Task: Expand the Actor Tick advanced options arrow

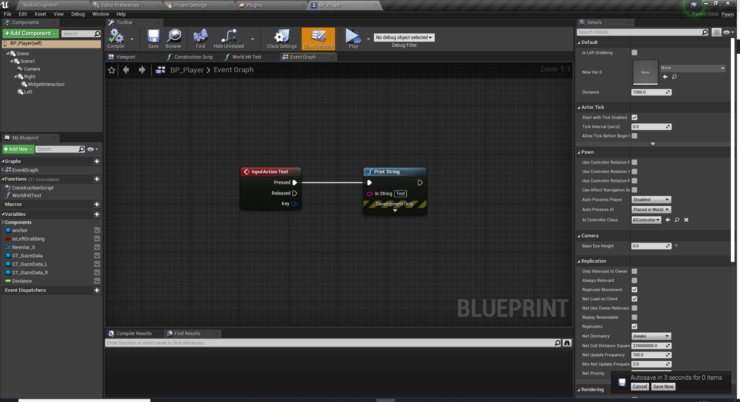Action: 653,144
